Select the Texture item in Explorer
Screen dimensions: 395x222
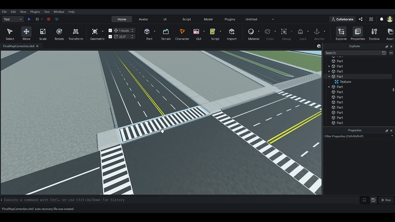(x=345, y=82)
